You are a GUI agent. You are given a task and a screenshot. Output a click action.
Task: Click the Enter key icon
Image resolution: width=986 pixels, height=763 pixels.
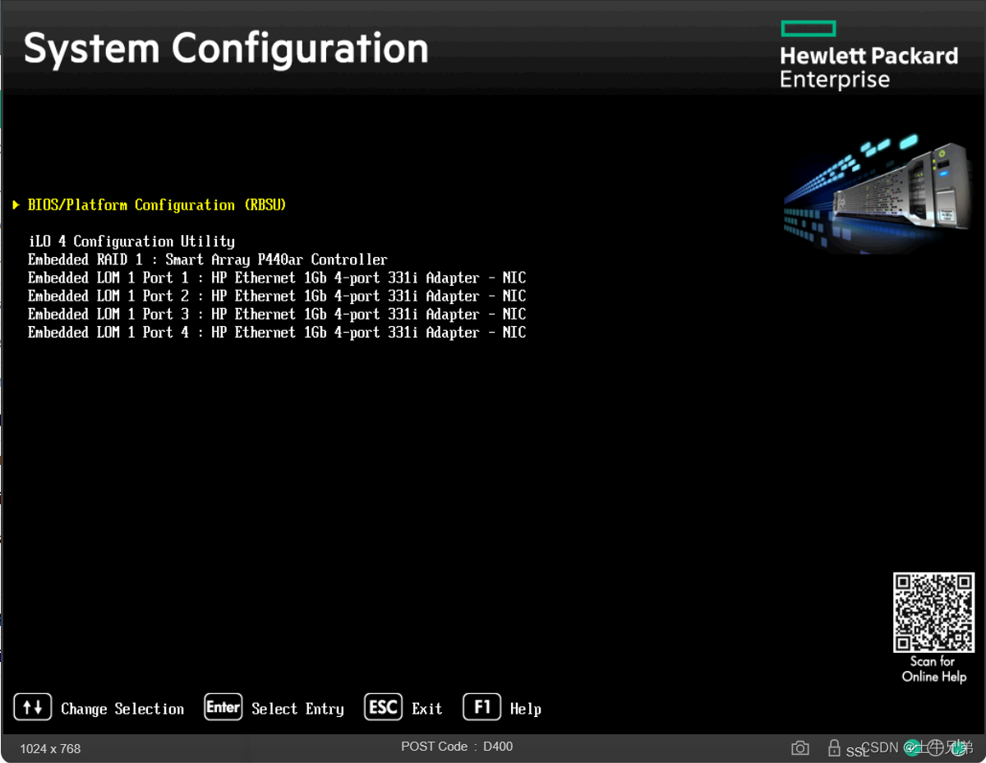coord(223,707)
